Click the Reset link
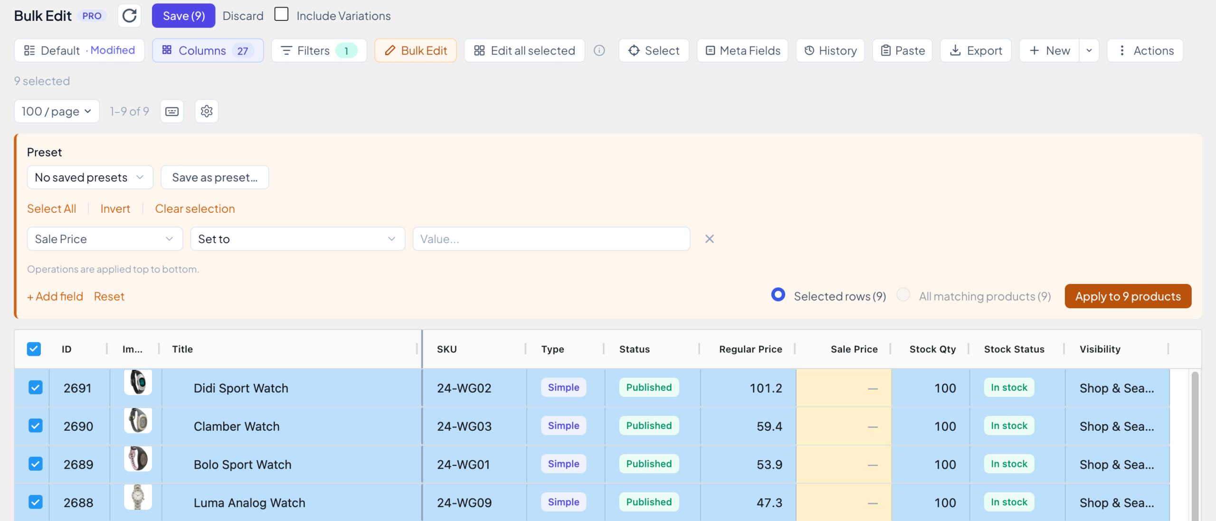 (109, 296)
